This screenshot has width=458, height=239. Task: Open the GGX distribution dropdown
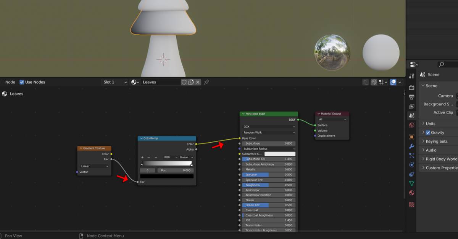269,127
